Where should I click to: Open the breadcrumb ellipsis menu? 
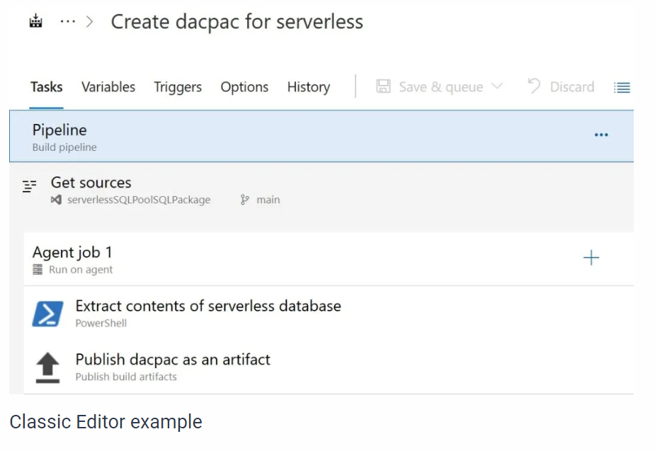click(67, 21)
